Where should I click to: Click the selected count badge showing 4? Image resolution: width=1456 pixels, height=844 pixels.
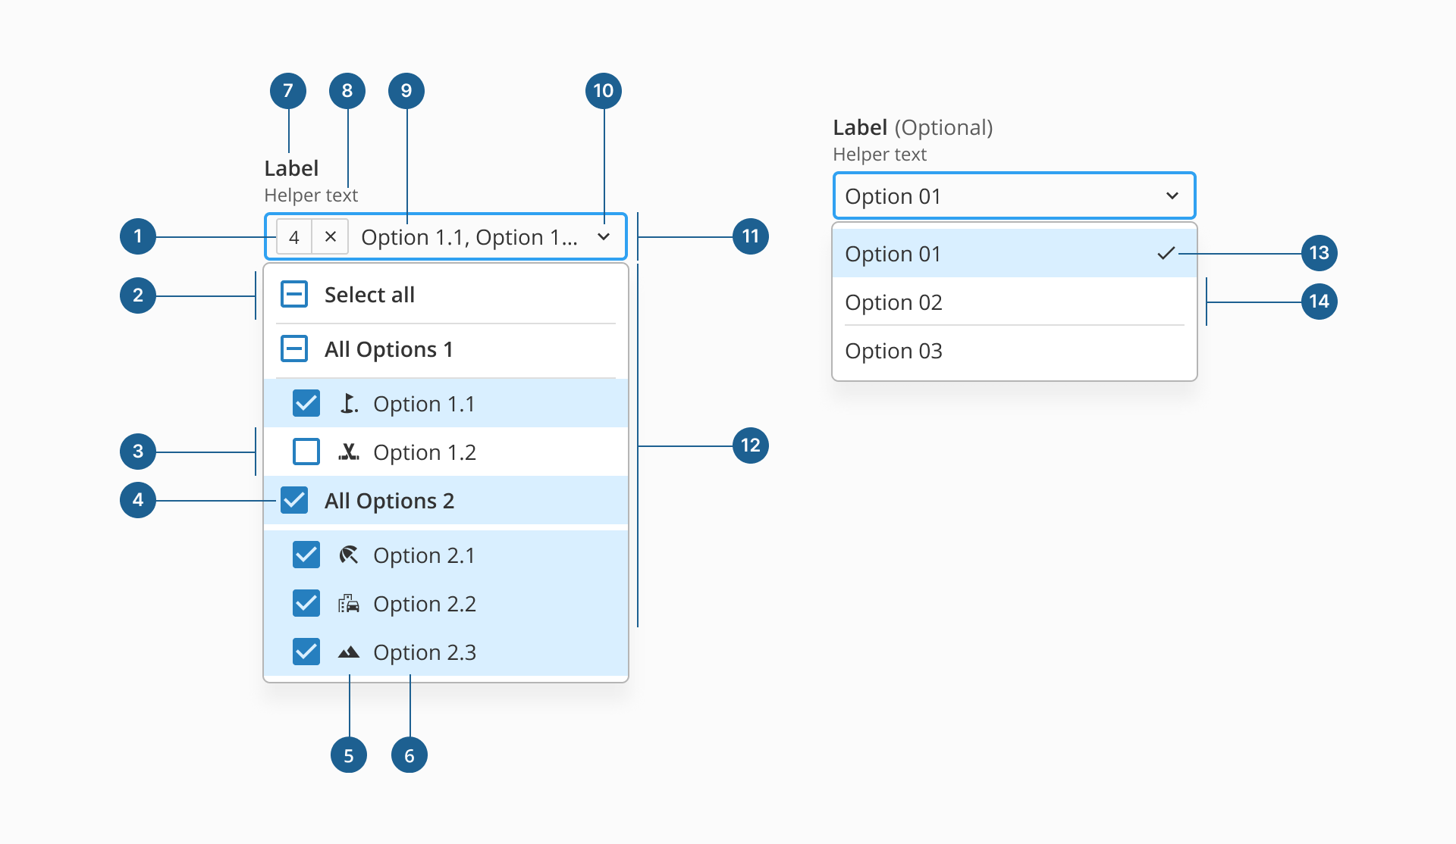pyautogui.click(x=294, y=236)
